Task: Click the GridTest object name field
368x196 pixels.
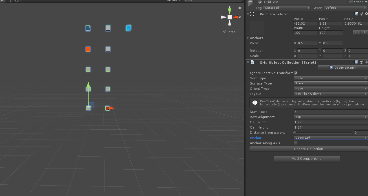Action: pyautogui.click(x=305, y=2)
